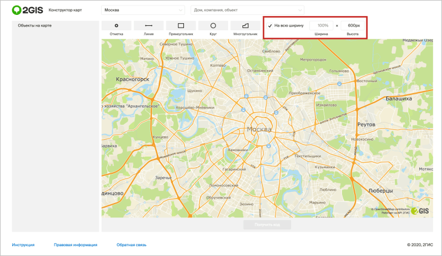Click the Кунцево label on map
Image resolution: width=442 pixels, height=256 pixels.
click(160, 137)
